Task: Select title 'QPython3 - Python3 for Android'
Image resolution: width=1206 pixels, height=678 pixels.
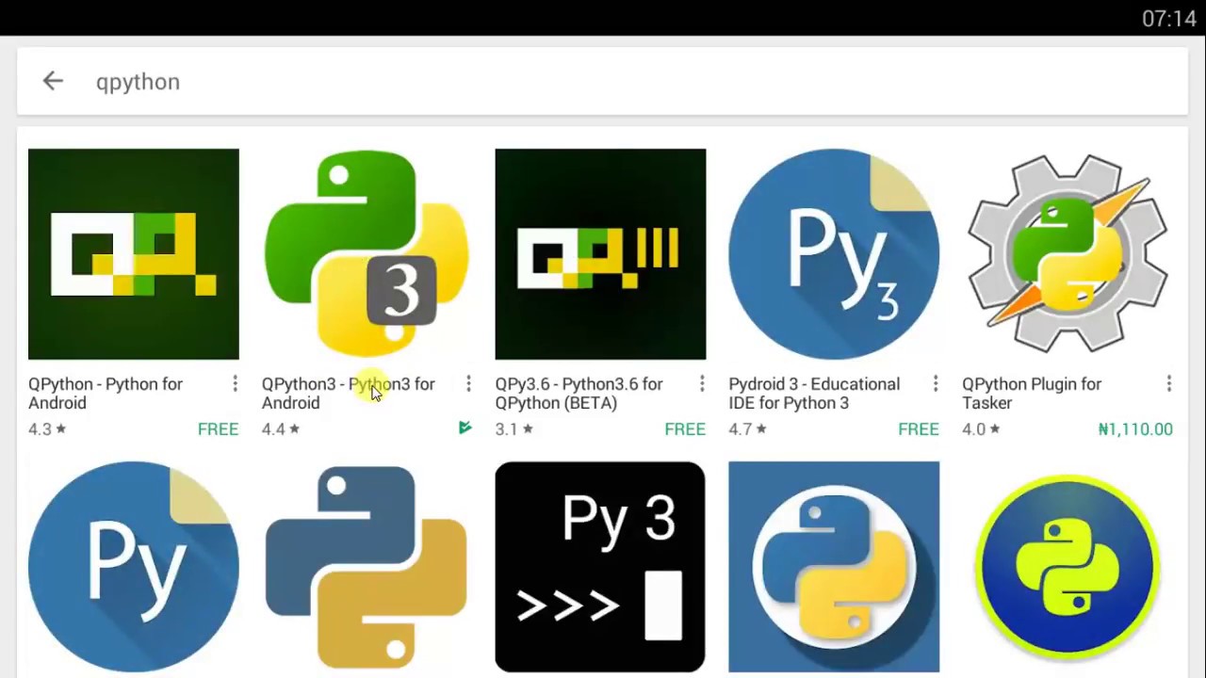Action: pos(349,394)
